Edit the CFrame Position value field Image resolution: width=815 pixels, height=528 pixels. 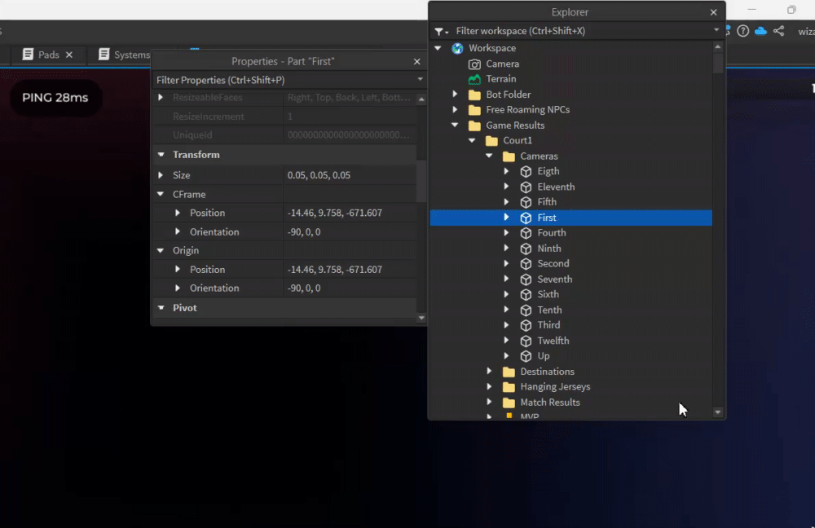(350, 213)
